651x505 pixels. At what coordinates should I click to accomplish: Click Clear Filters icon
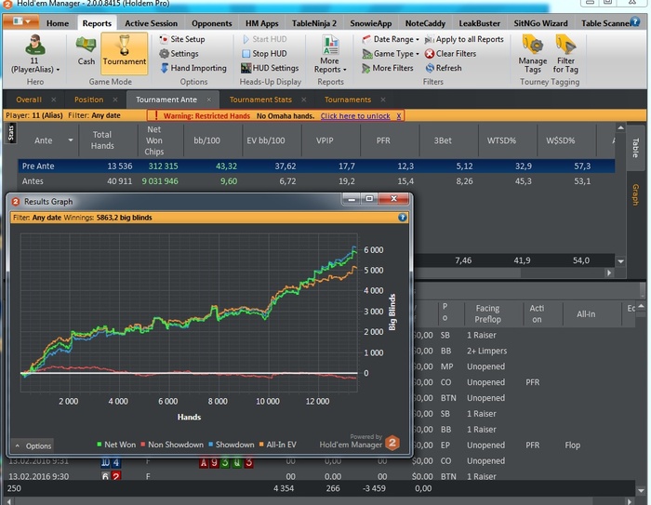[x=450, y=54]
